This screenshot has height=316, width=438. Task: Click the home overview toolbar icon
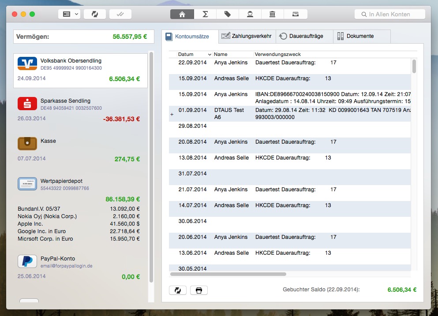click(182, 14)
